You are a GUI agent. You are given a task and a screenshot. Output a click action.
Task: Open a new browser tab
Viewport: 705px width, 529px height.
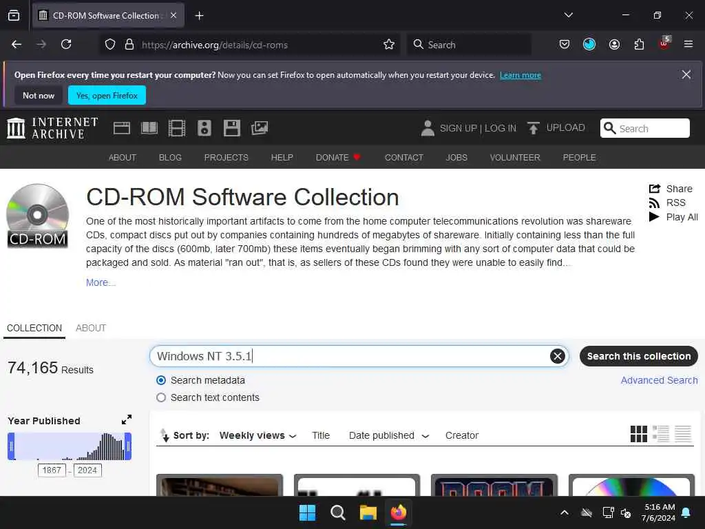tap(199, 16)
